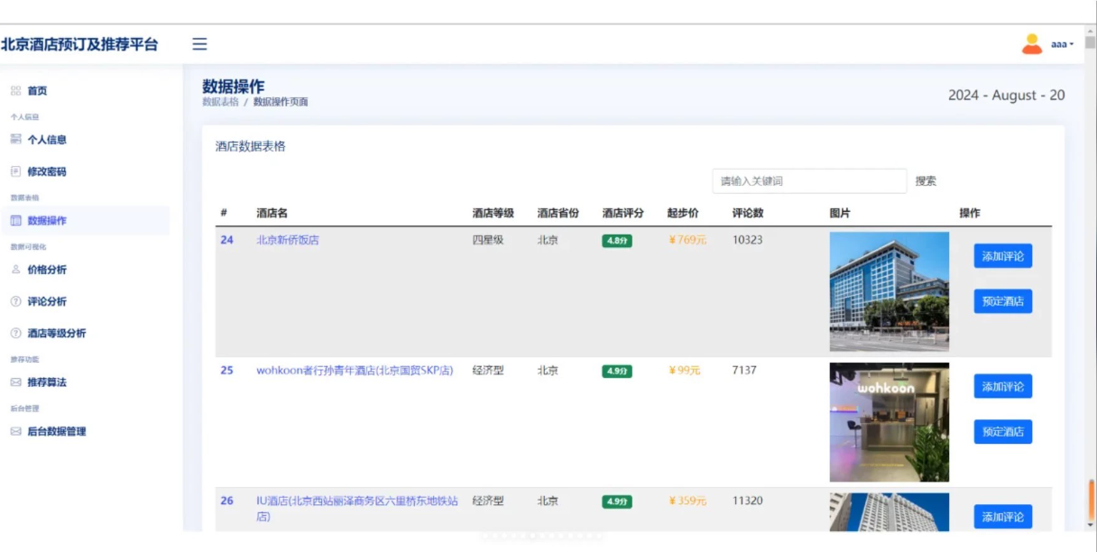Click the 修改密码 sidebar icon
The image size is (1097, 552).
[x=15, y=171]
